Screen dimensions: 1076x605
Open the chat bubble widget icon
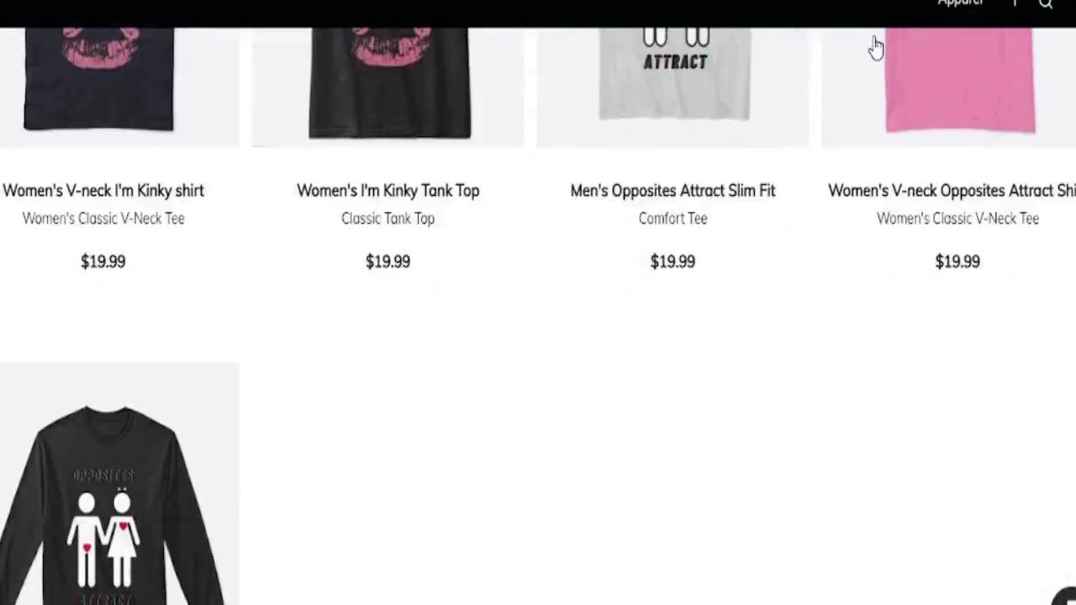coord(1065,597)
